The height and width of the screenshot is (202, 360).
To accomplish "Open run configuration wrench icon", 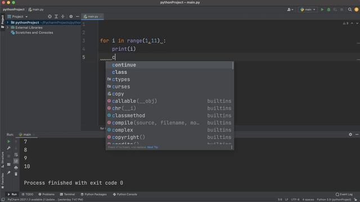I will click(x=8, y=148).
